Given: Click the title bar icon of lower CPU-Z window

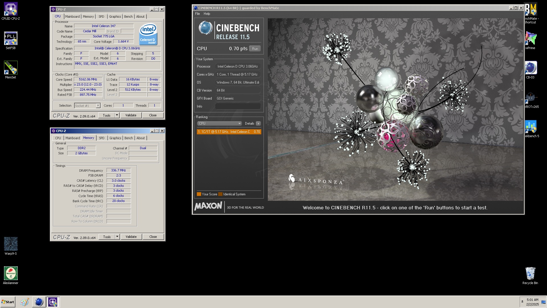Looking at the screenshot, I should [x=54, y=131].
